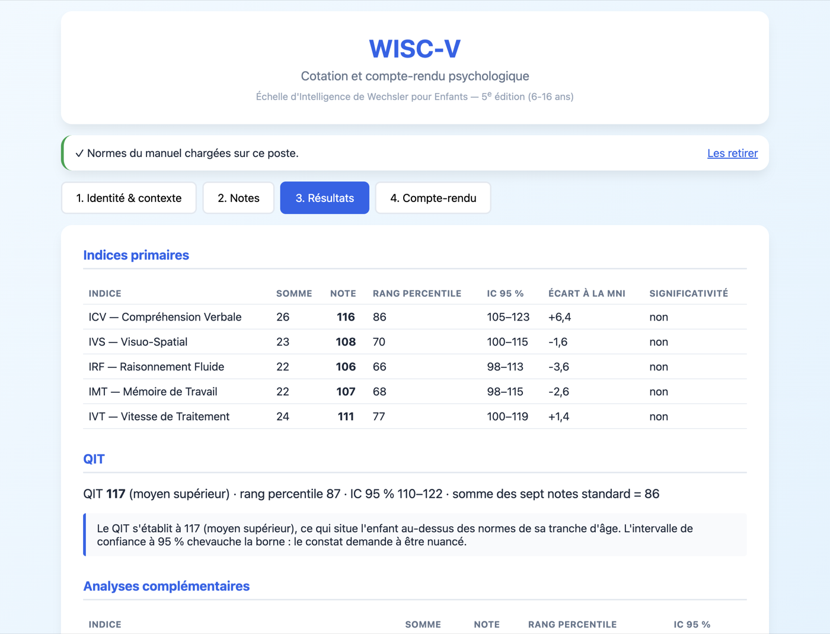The image size is (830, 634).
Task: Click 'IVS — Visuo-Spatial' row label
Action: [138, 342]
